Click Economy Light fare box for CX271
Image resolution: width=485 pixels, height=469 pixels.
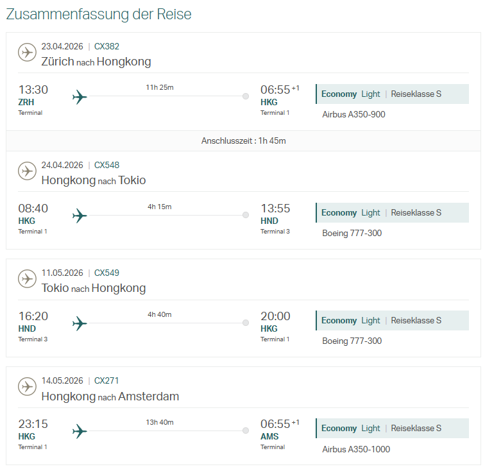[x=392, y=428]
